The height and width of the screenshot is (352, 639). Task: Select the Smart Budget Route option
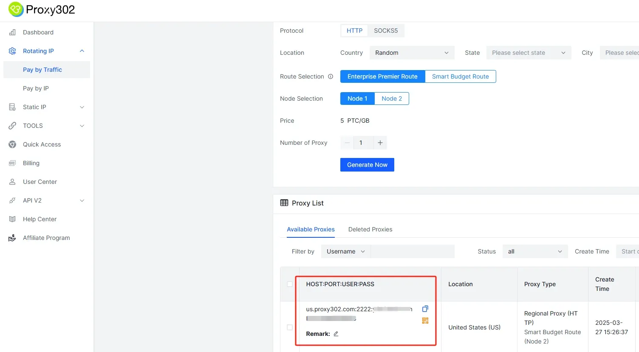click(460, 76)
